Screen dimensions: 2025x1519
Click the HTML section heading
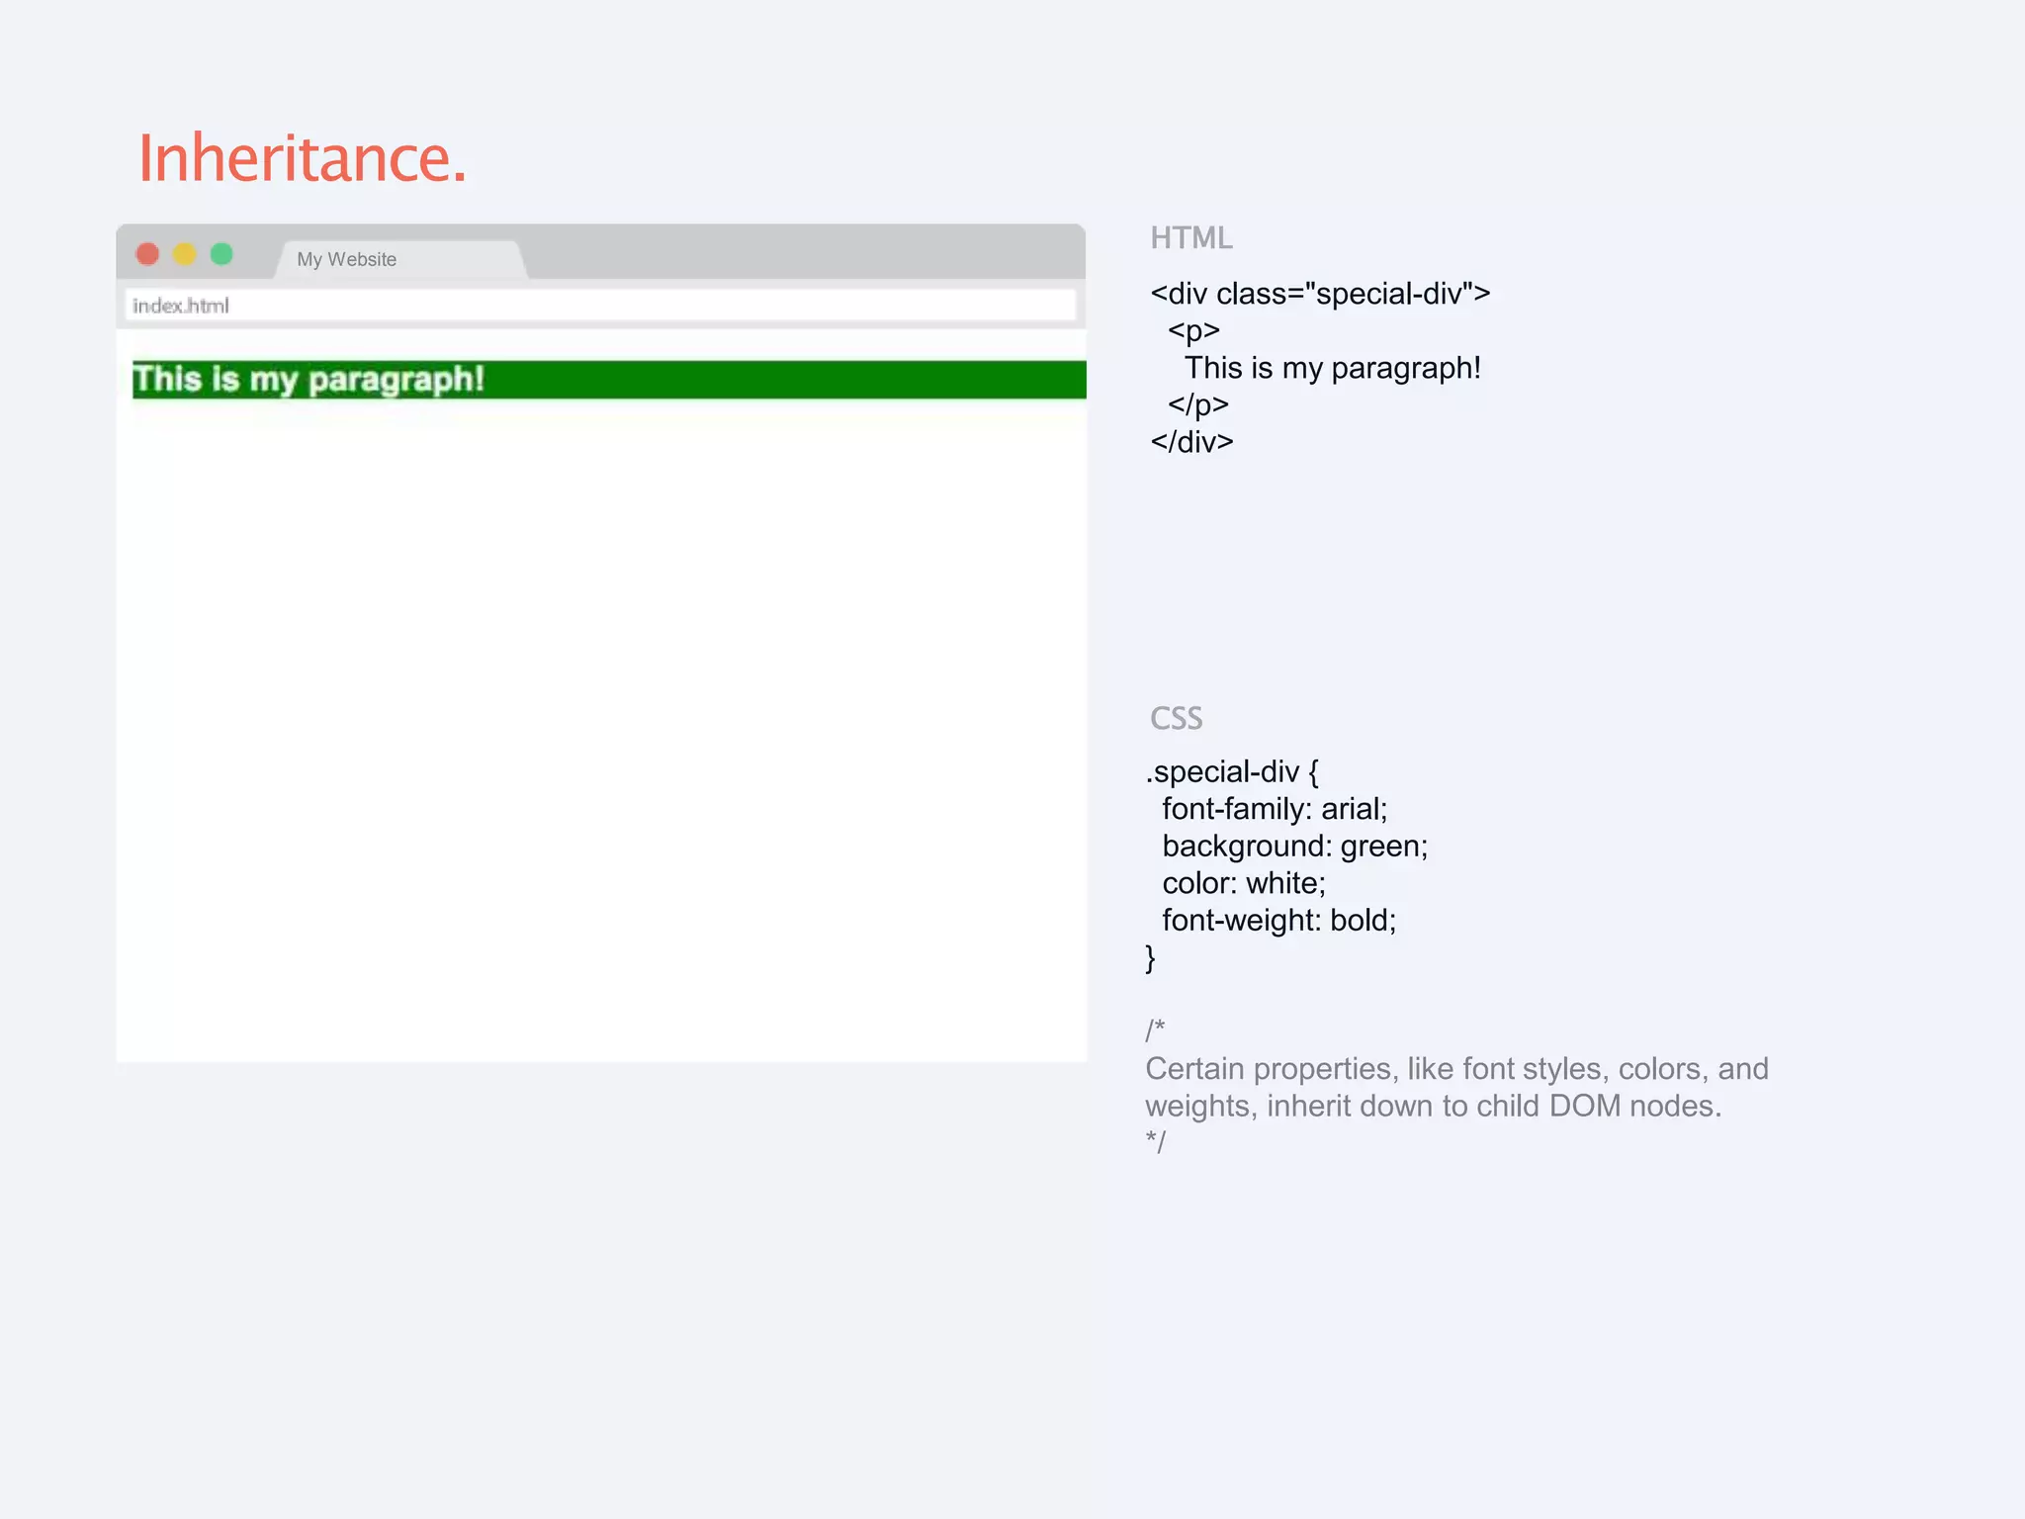[1191, 238]
